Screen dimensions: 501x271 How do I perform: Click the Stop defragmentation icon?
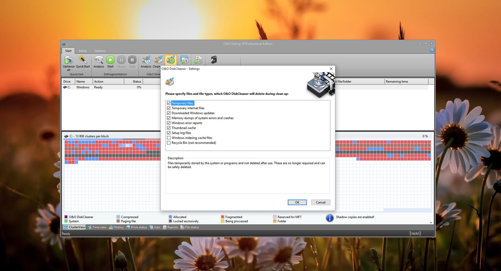point(132,60)
